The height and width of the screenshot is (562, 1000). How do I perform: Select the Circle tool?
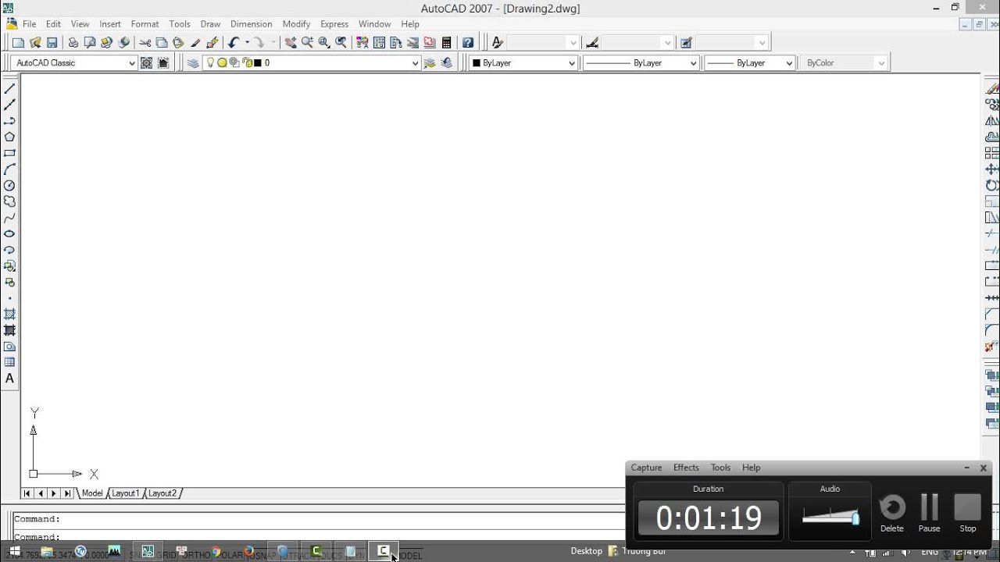(9, 186)
